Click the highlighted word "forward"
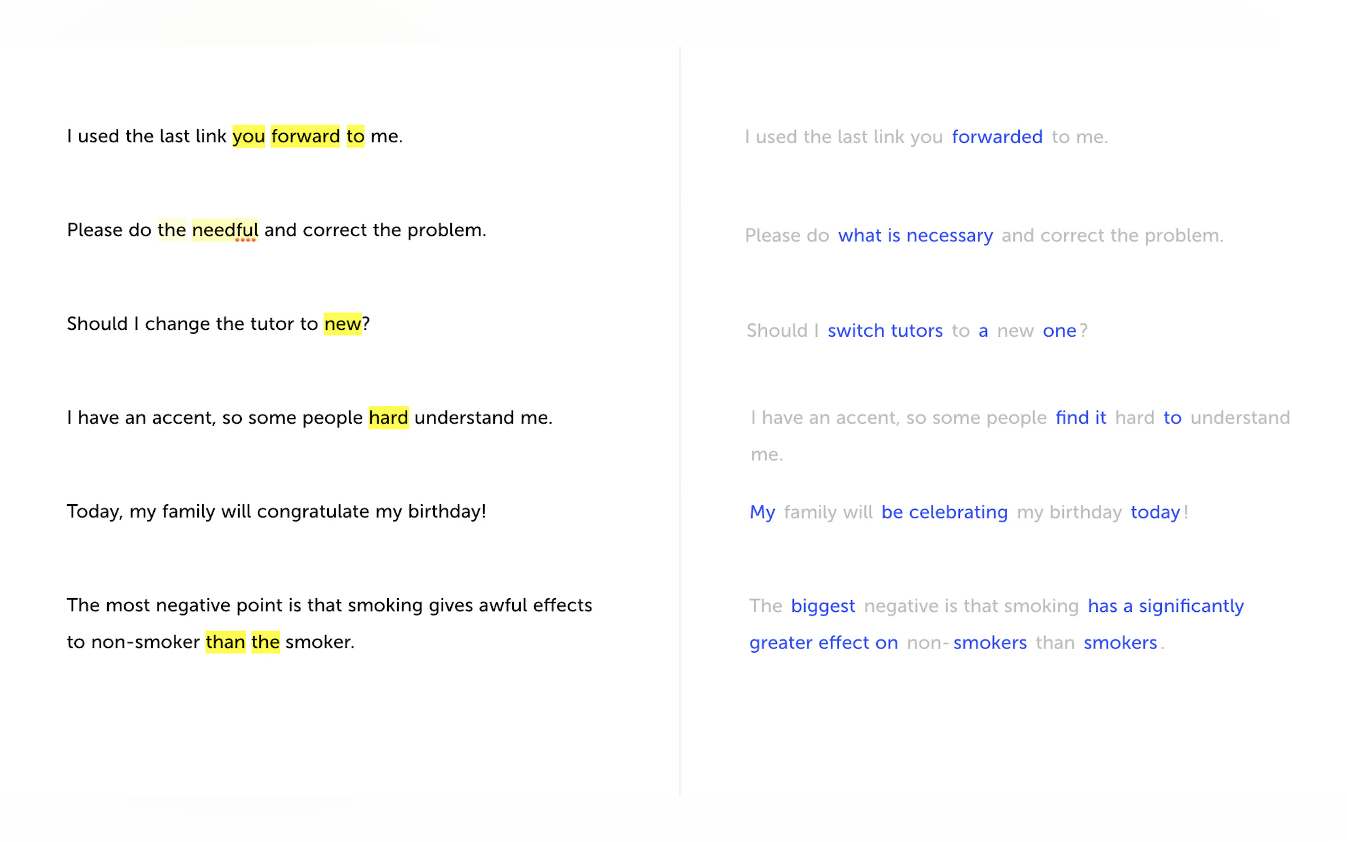 (x=305, y=136)
